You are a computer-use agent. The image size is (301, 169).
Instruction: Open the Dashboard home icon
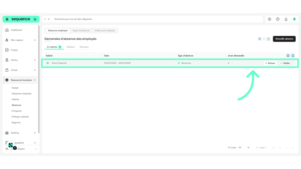pyautogui.click(x=7, y=30)
